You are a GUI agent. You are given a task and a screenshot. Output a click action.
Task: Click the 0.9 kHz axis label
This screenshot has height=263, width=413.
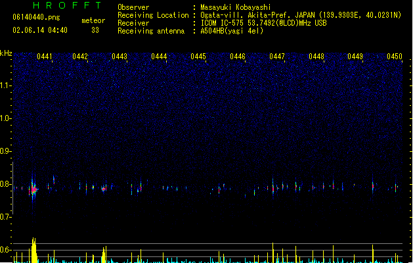[5, 151]
